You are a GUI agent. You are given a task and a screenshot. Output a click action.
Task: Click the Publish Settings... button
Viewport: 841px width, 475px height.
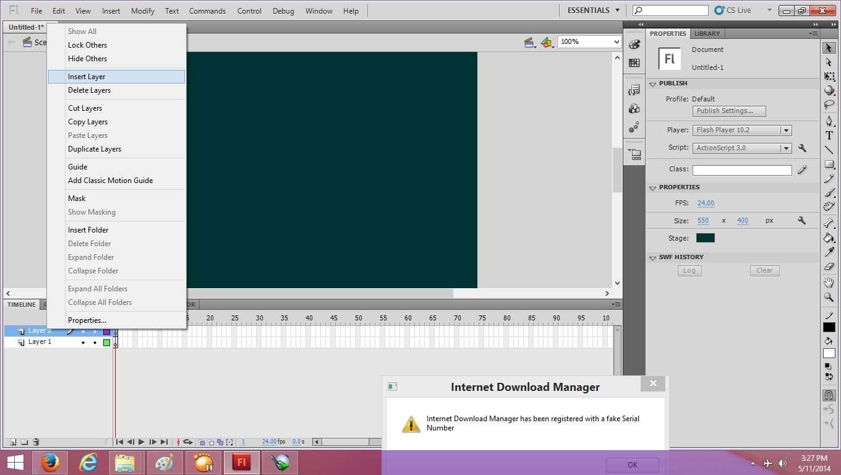coord(729,111)
